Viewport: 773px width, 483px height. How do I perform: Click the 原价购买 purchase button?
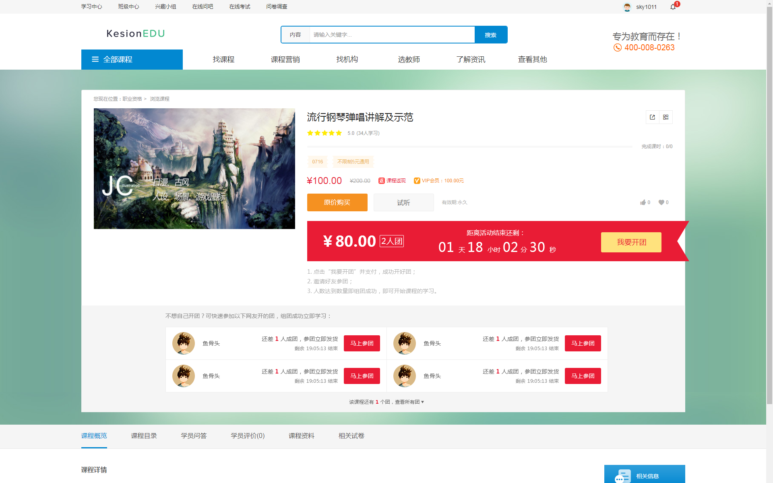tap(337, 202)
